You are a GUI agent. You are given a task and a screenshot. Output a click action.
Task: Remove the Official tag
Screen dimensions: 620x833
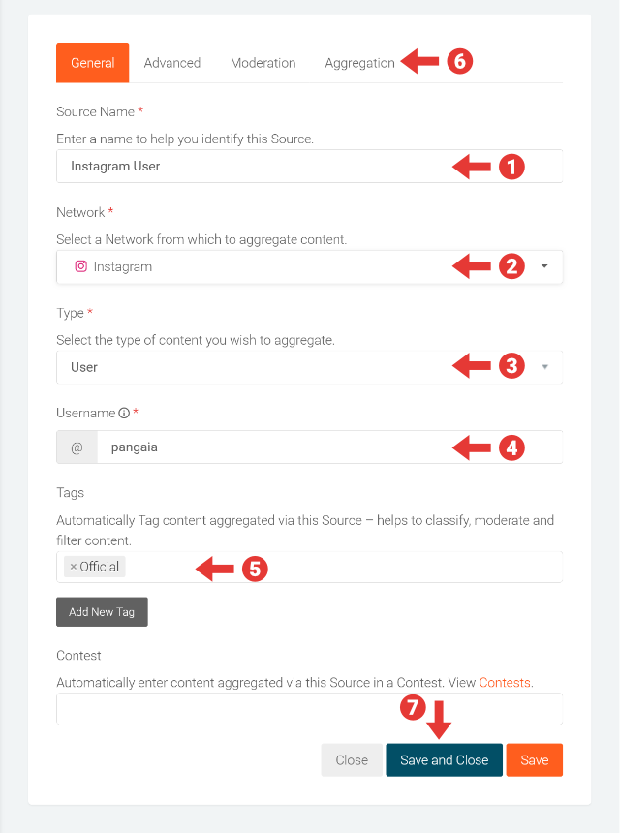76,566
